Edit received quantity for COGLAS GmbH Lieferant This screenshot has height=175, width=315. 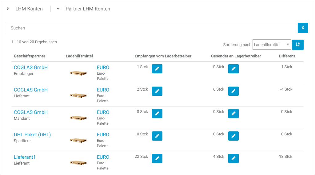pos(157,91)
